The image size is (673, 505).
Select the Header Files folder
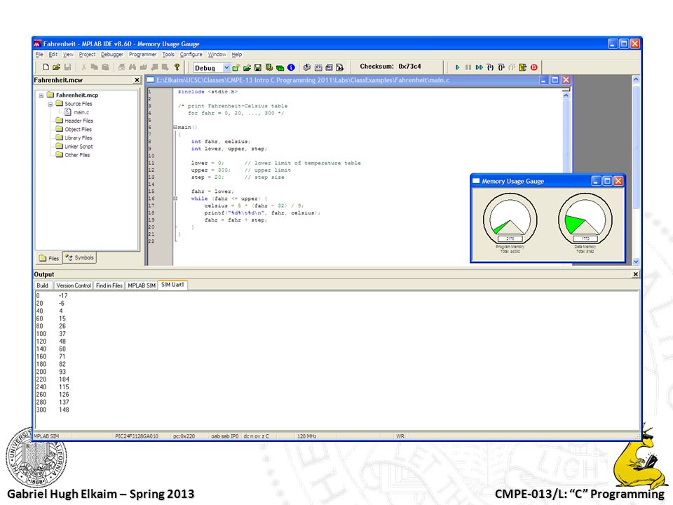74,121
